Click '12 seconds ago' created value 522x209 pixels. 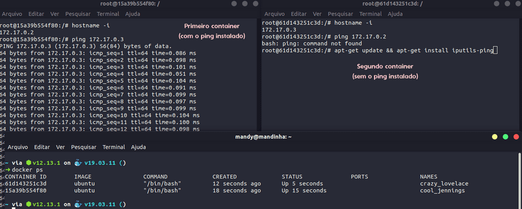point(237,183)
